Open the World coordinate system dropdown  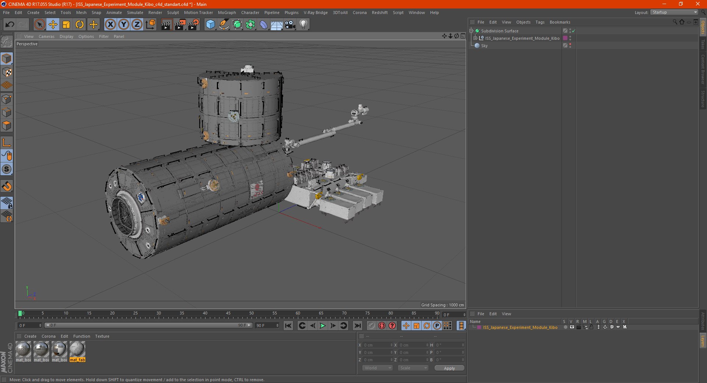click(377, 368)
